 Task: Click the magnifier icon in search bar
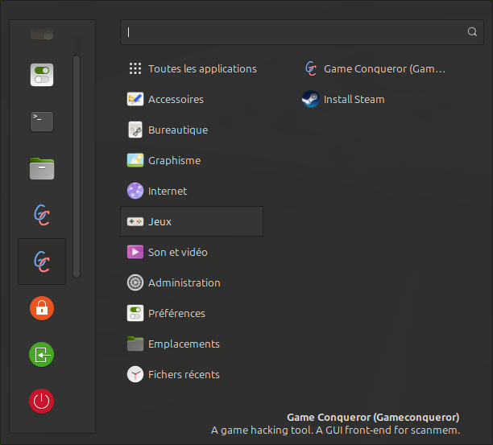pos(472,32)
